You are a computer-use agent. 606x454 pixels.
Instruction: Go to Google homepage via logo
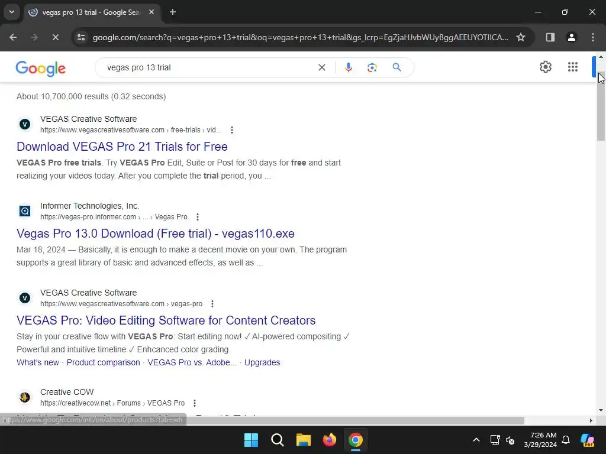click(41, 69)
